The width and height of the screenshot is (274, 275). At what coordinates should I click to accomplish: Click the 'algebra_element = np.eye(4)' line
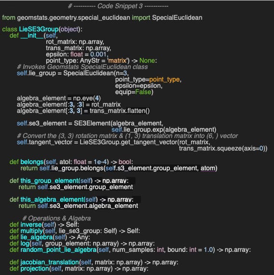coord(59,98)
